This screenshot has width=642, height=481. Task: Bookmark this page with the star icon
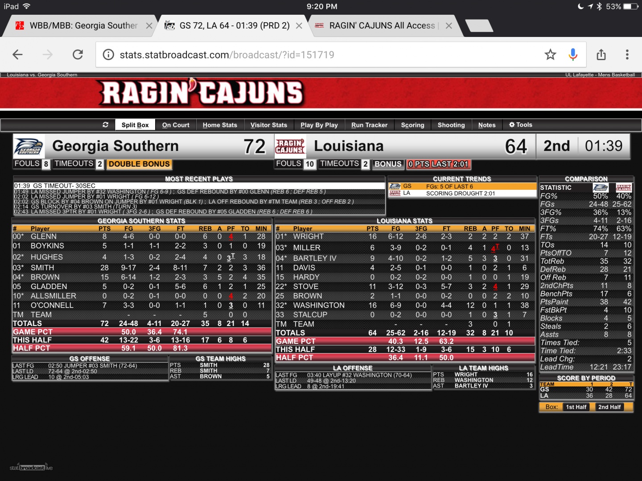click(x=550, y=55)
